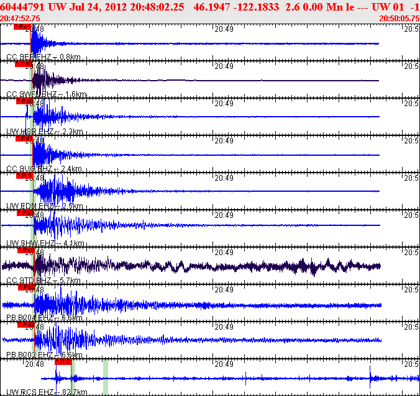Click the 20:49 time label on SEP trace
Viewport: 420px width, 396px height.
[223, 29]
